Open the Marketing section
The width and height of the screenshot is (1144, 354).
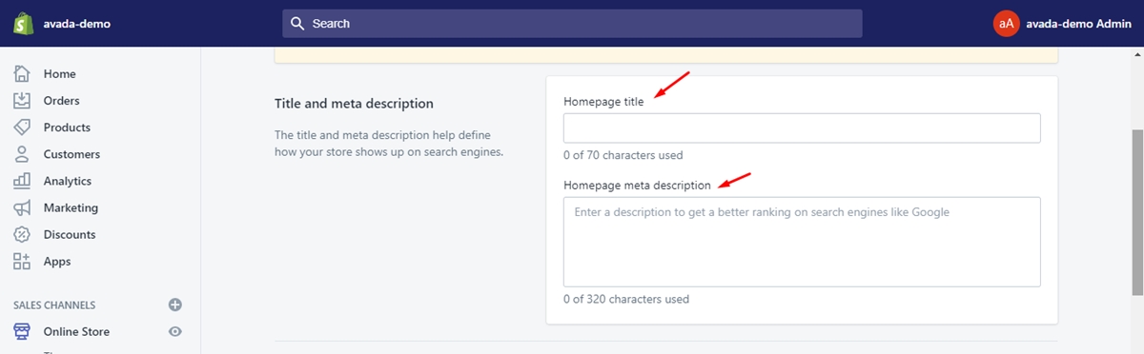coord(71,207)
